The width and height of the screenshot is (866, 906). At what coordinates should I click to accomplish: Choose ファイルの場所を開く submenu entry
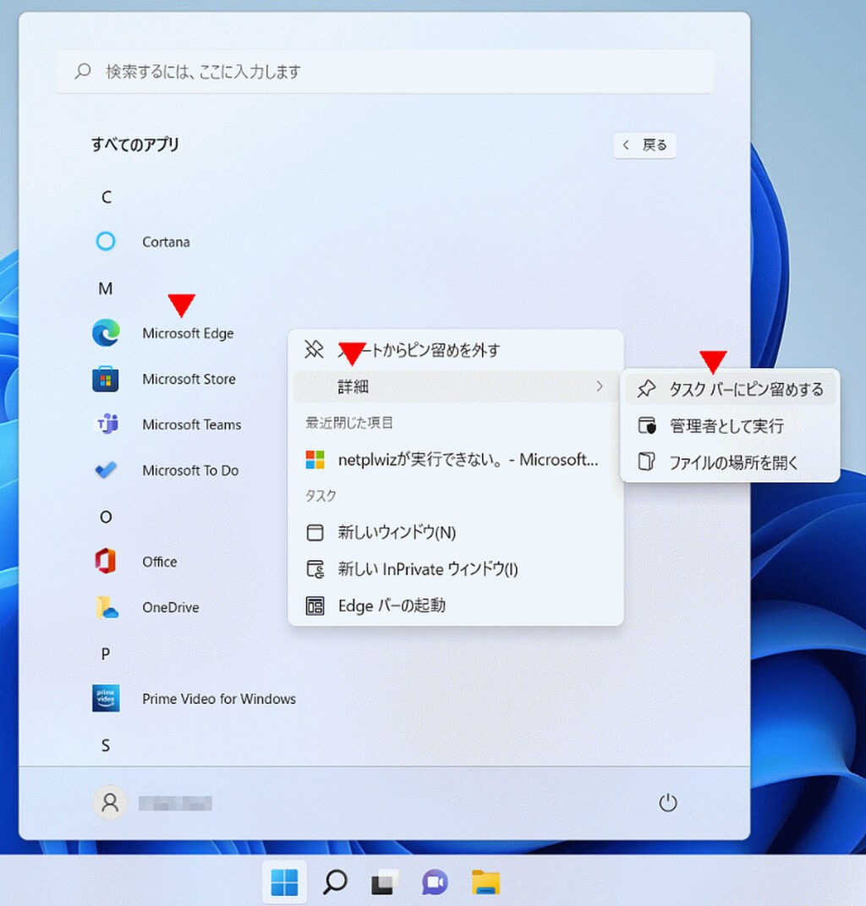click(x=730, y=462)
